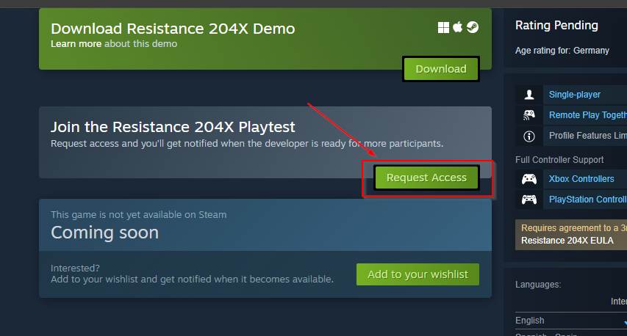The width and height of the screenshot is (627, 336).
Task: Open the Resistance 204X EULA link
Action: pos(567,241)
